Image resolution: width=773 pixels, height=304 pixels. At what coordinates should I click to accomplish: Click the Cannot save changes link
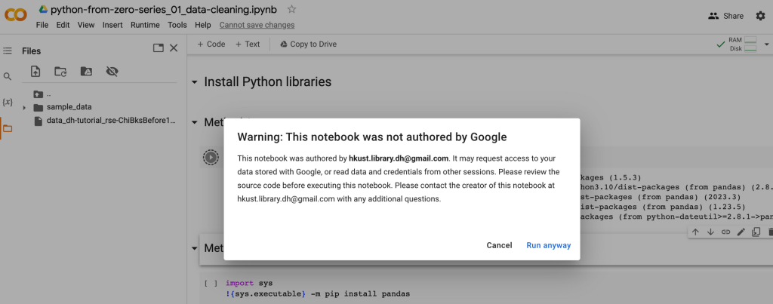(x=257, y=25)
